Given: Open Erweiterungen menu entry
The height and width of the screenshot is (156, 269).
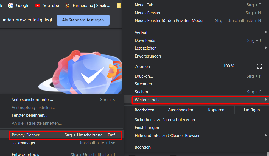Looking at the screenshot, I should (x=196, y=56).
